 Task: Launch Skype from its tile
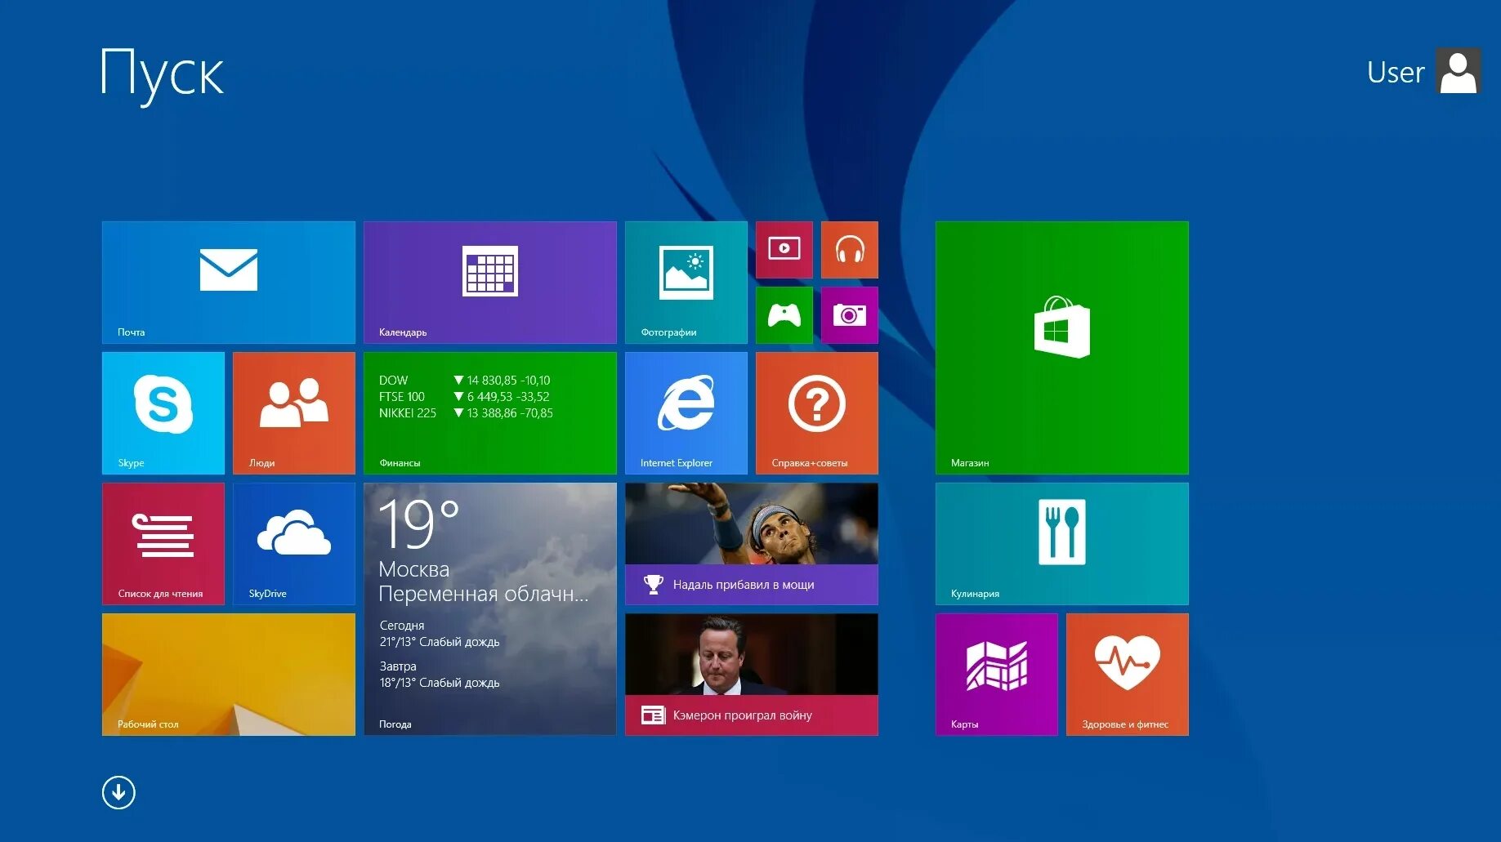coord(163,412)
